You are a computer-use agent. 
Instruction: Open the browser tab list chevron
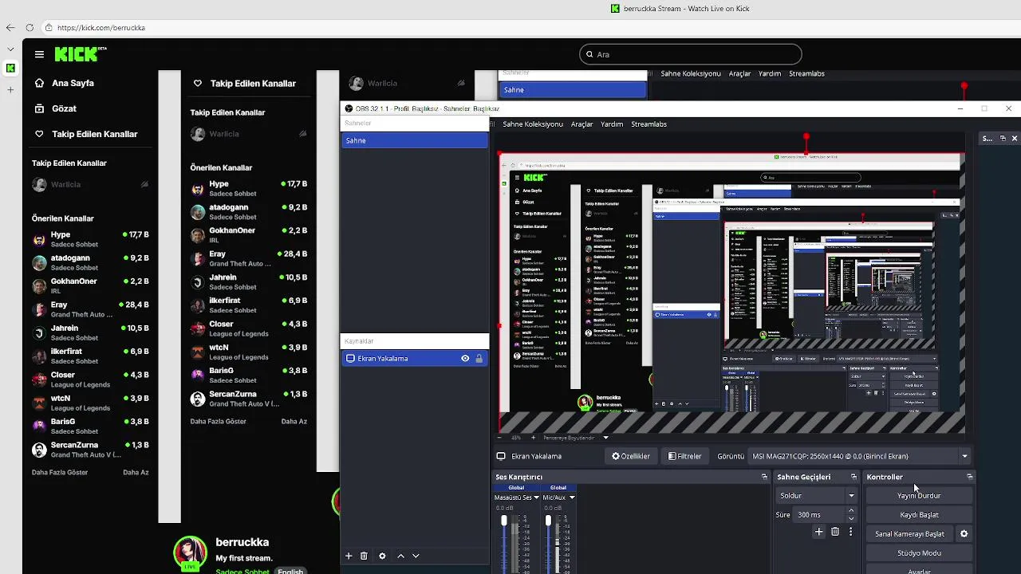[x=10, y=49]
